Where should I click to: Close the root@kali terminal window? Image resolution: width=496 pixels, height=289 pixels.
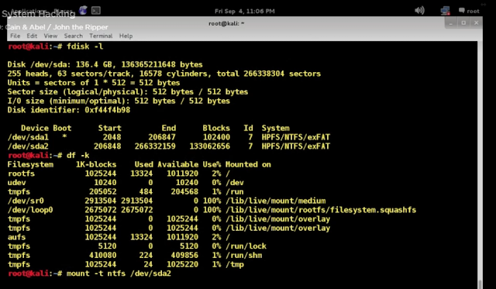(x=476, y=22)
